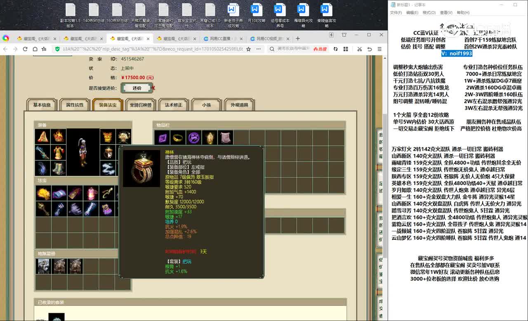Screen dimensions: 528x321
Task: Select desktop document 秦陵地宫攻略
Action: coord(326,16)
